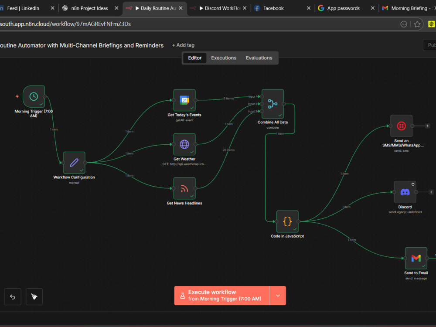Screen dimensions: 436x327
Task: Open the Workflow Configuration pencil node
Action: coord(74,163)
